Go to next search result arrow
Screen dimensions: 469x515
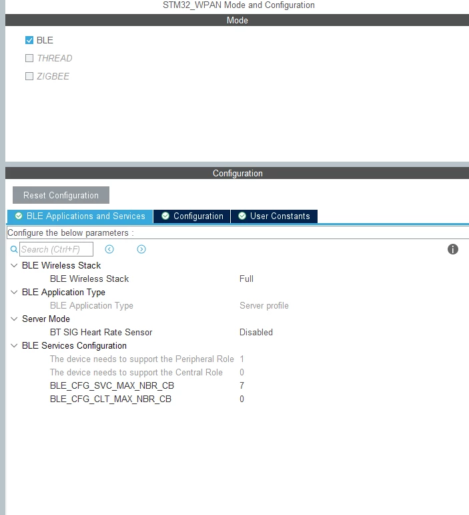point(141,249)
